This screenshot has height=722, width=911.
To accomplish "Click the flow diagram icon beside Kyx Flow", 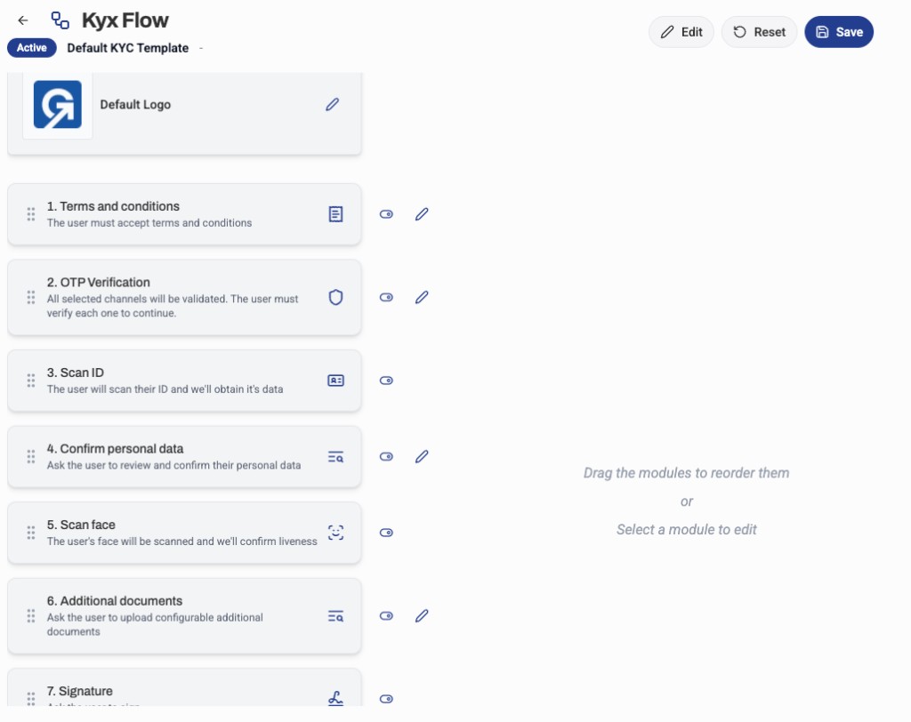I will tap(60, 20).
